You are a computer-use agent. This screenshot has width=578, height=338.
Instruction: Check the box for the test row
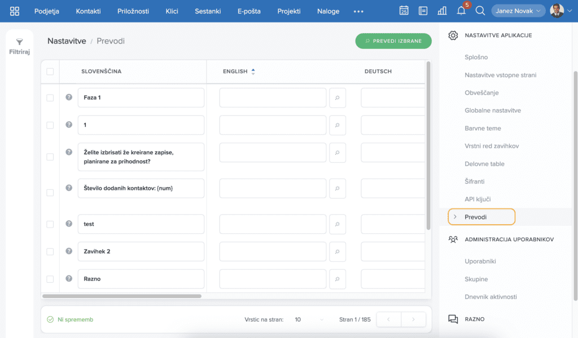[50, 224]
